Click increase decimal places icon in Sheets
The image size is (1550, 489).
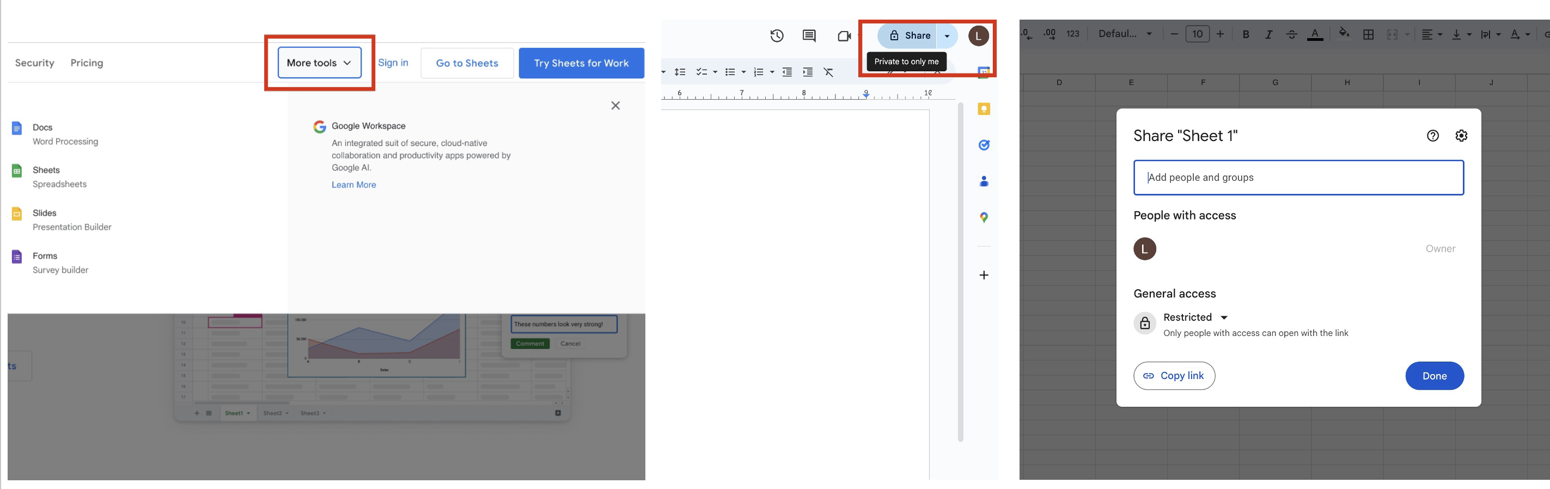point(1049,34)
